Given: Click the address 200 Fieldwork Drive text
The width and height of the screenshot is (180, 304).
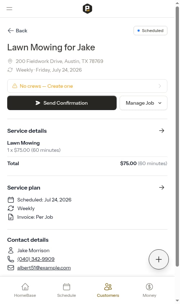Looking at the screenshot, I should coord(59,61).
